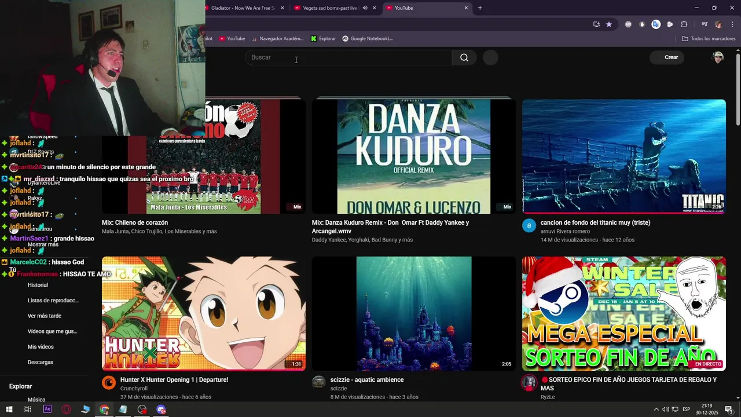Open Discord from the taskbar
Image resolution: width=741 pixels, height=417 pixels.
coord(161,409)
